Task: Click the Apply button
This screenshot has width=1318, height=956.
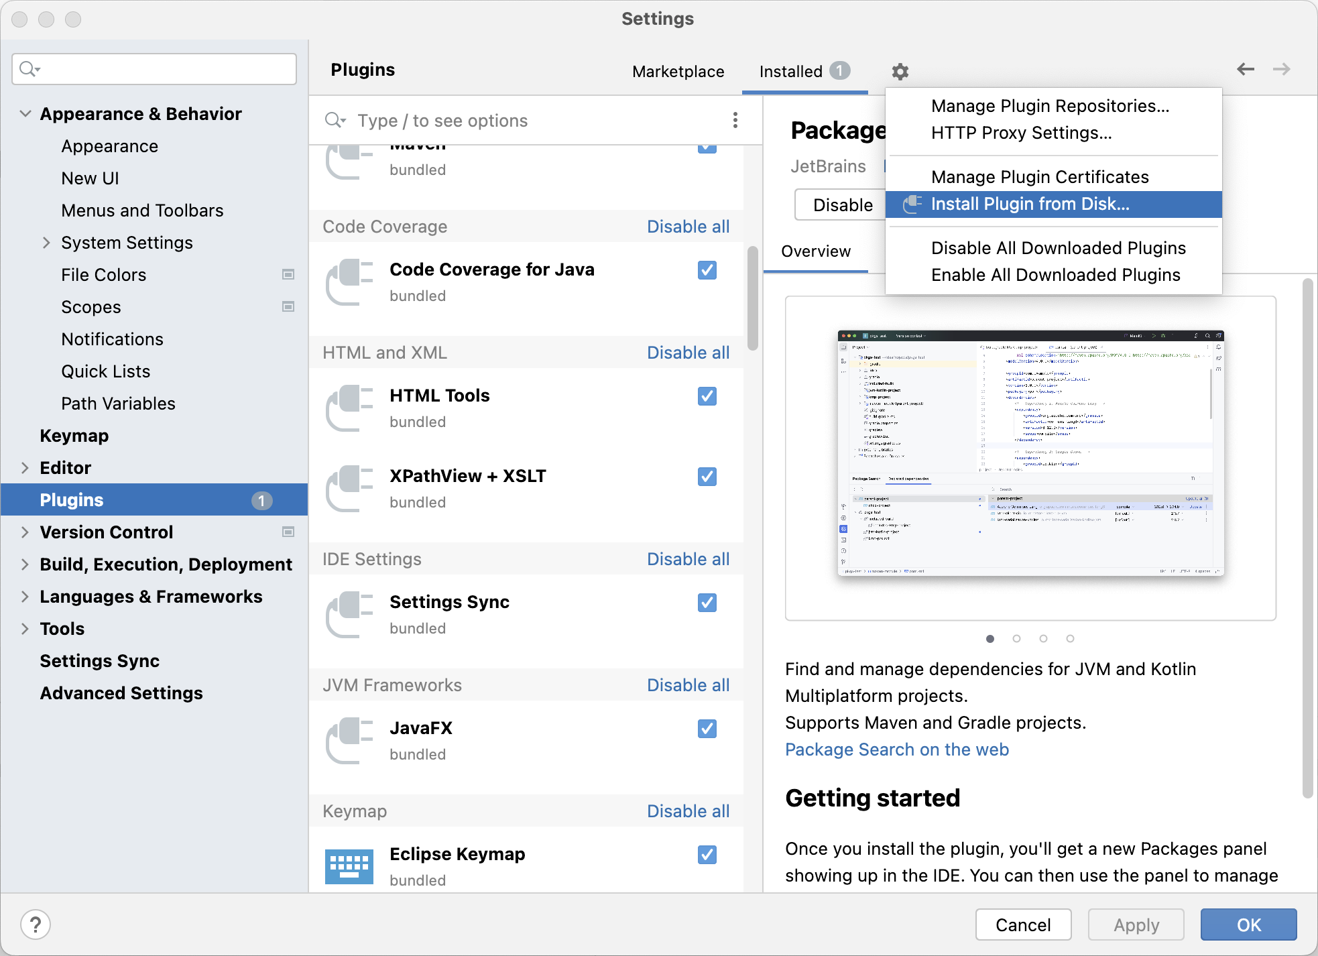Action: pos(1136,924)
